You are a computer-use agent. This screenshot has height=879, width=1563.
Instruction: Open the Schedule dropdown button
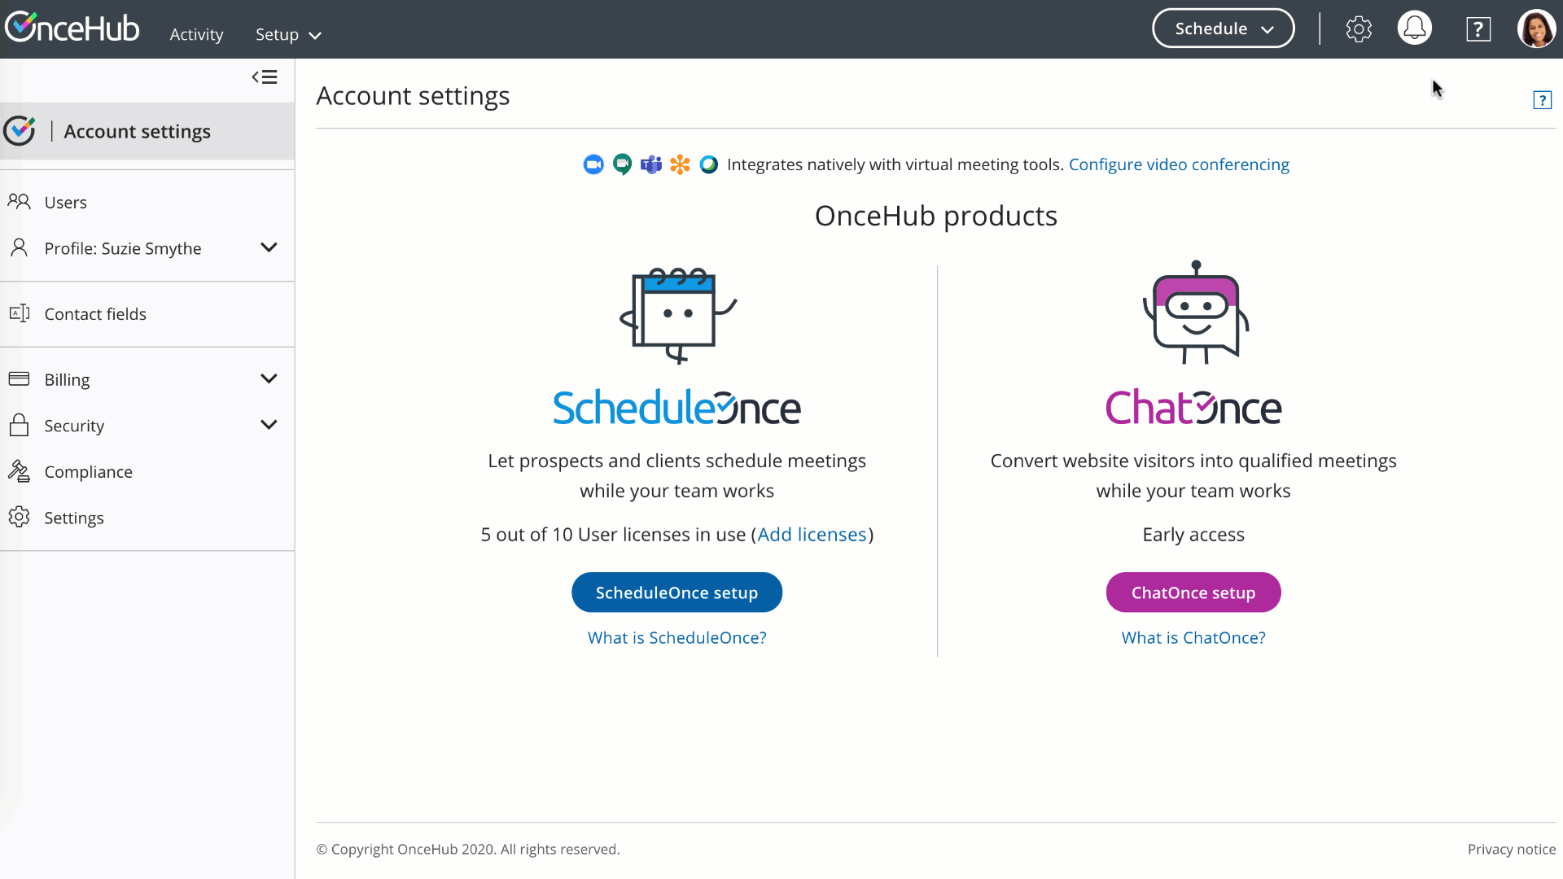click(x=1223, y=28)
